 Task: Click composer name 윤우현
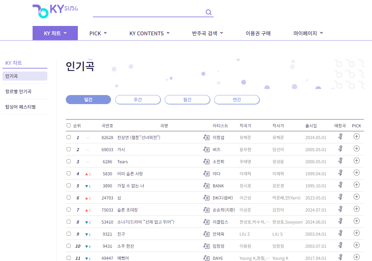click(245, 150)
